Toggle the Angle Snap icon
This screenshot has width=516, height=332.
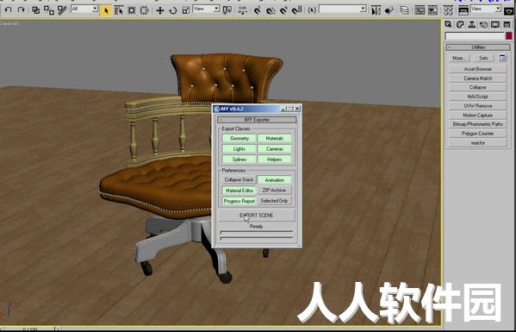pos(270,10)
